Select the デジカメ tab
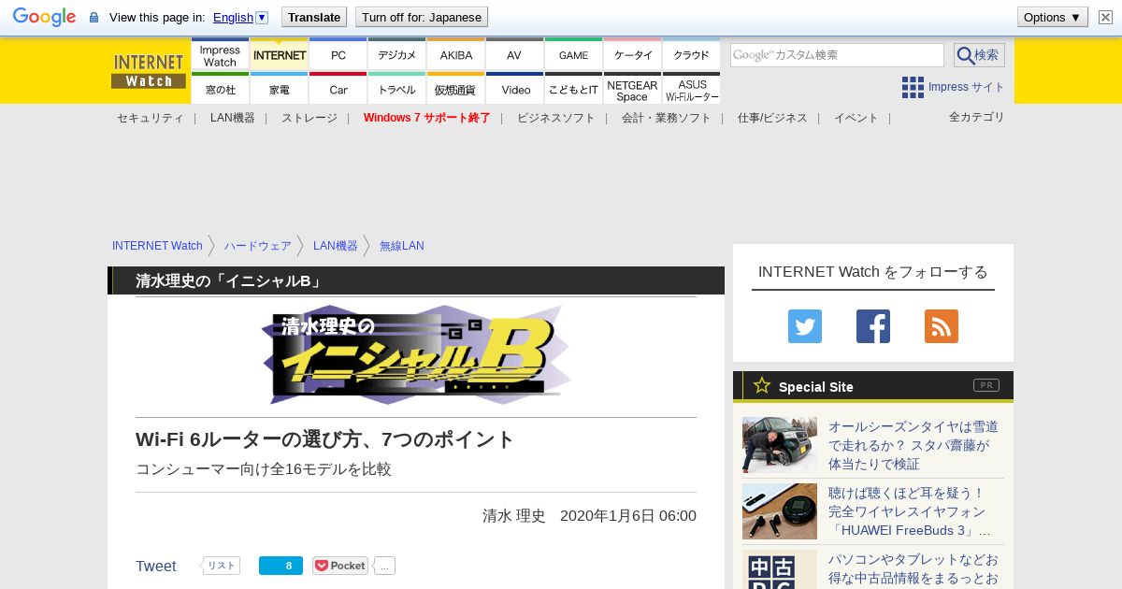1122x589 pixels. coord(397,56)
